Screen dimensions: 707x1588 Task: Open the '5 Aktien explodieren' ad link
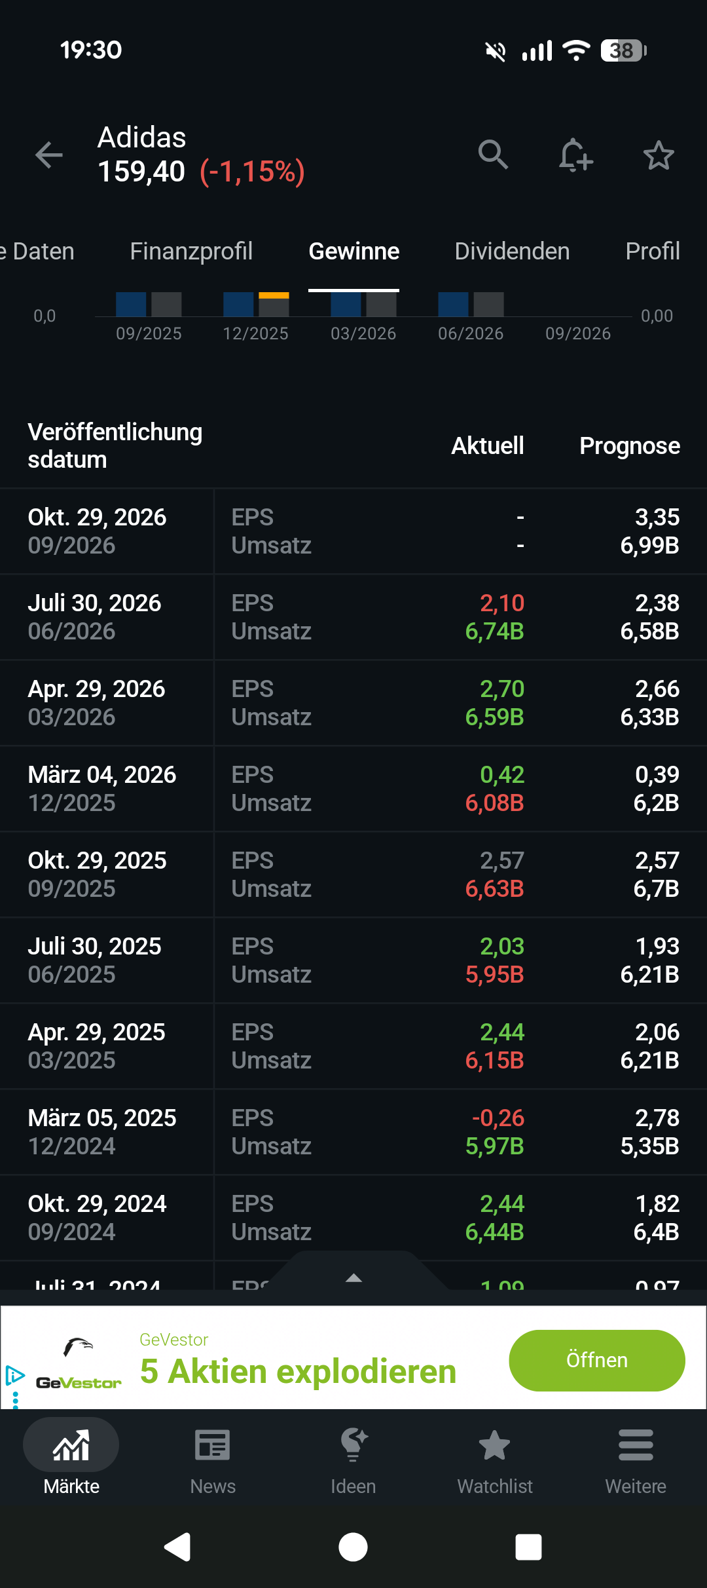pos(298,1371)
